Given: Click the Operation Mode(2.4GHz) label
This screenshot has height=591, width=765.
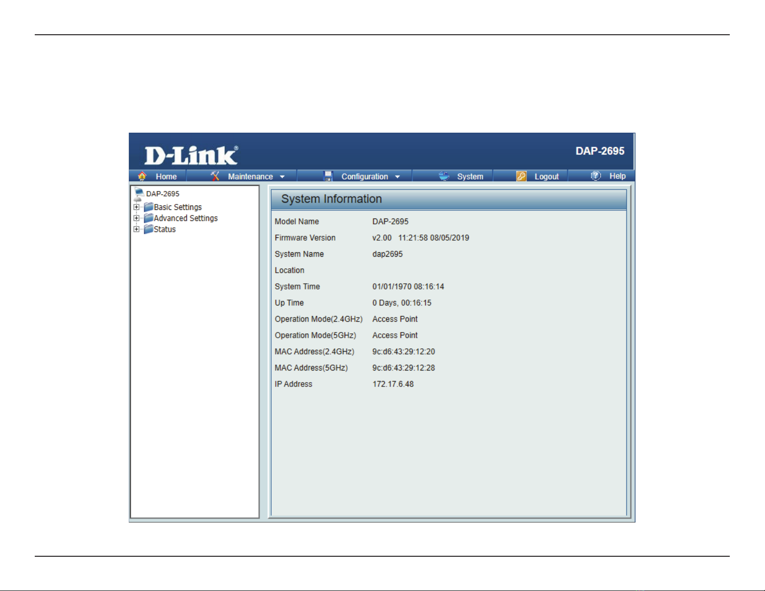Looking at the screenshot, I should tap(319, 319).
